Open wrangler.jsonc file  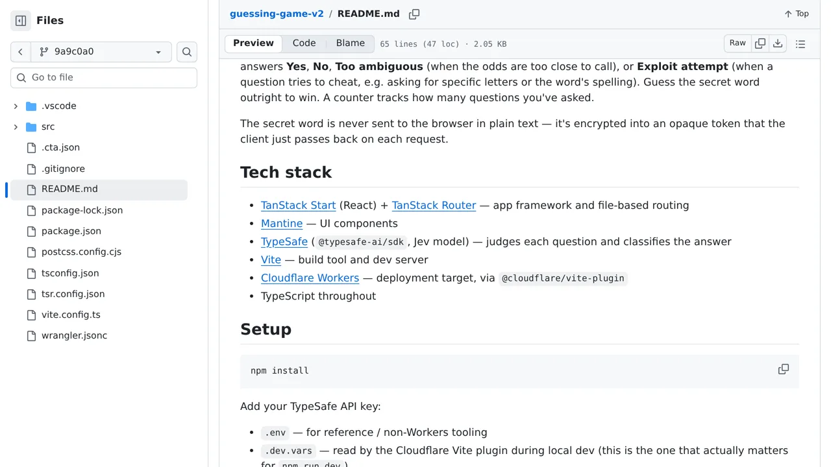coord(74,335)
